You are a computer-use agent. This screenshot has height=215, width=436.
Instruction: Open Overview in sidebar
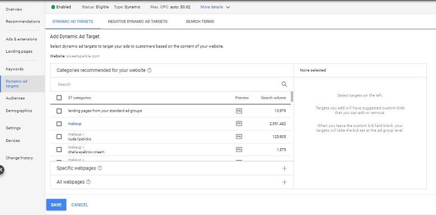click(14, 10)
